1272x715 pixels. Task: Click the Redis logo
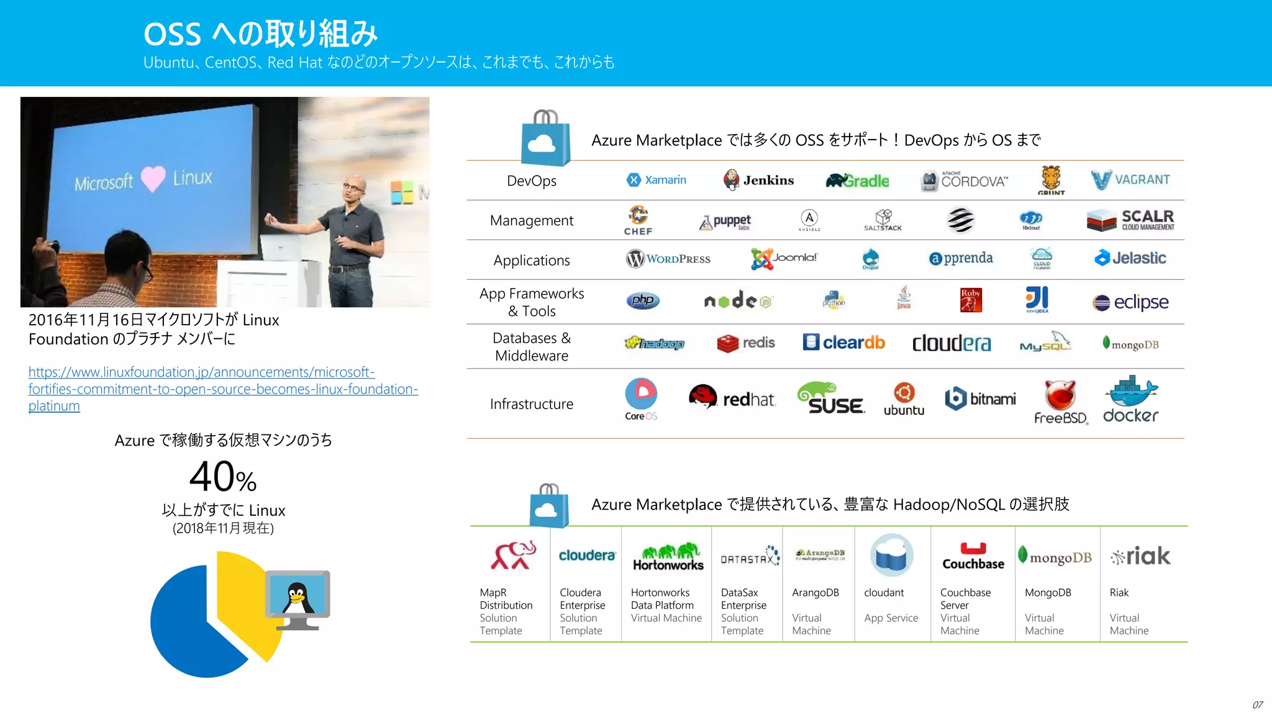pos(745,343)
